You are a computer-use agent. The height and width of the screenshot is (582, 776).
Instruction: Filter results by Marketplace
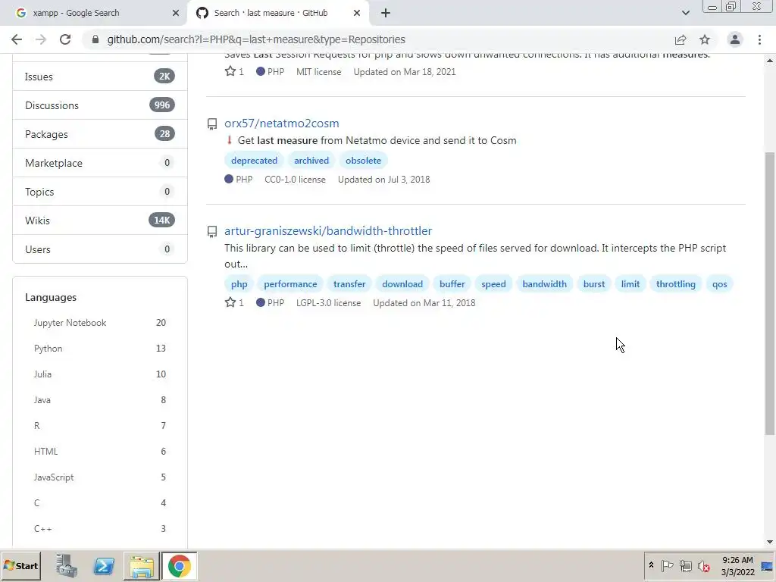pos(100,163)
